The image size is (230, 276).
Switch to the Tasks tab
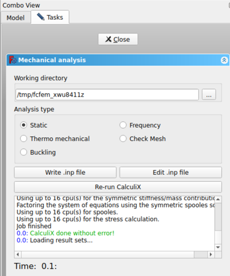coord(50,17)
